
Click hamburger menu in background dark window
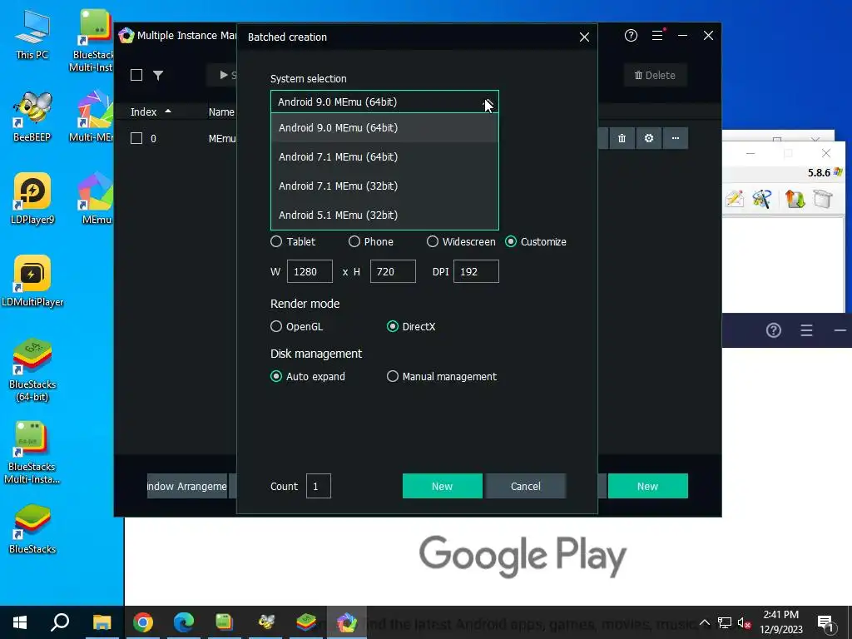(806, 329)
